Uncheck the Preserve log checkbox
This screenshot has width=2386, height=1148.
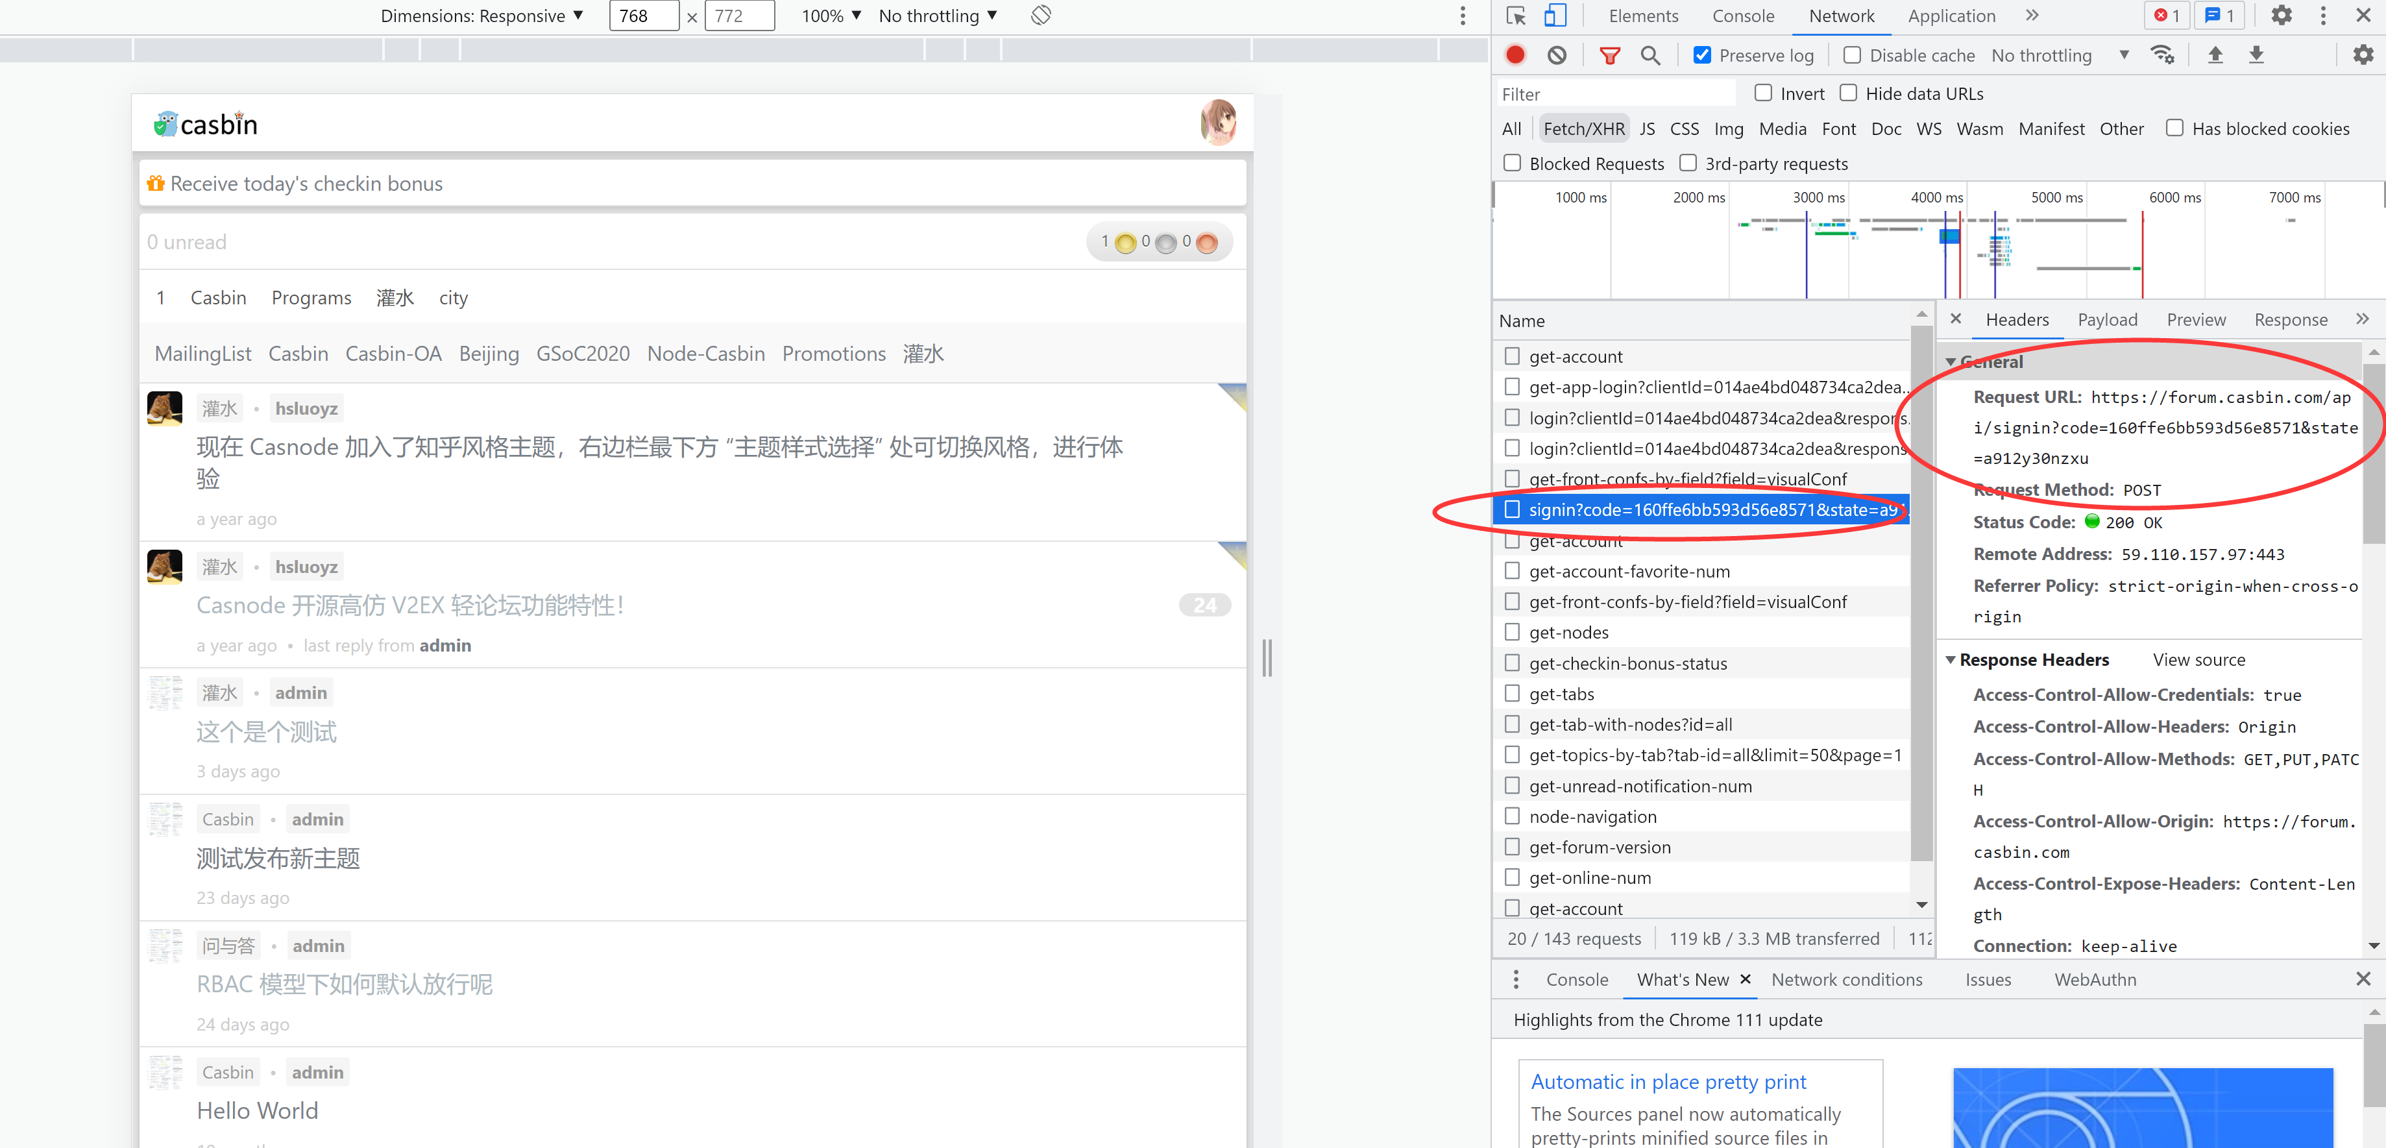1703,55
